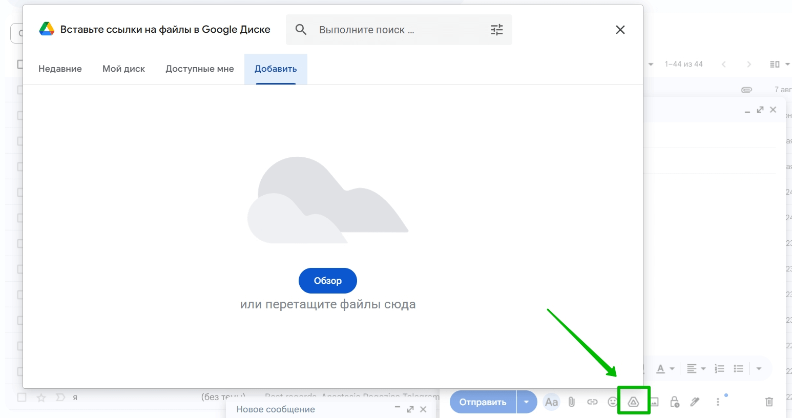Click the Google Drive insert icon
The width and height of the screenshot is (792, 418).
[634, 402]
